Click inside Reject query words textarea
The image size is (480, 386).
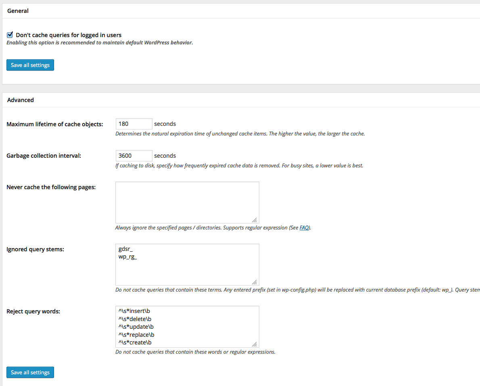(x=187, y=327)
